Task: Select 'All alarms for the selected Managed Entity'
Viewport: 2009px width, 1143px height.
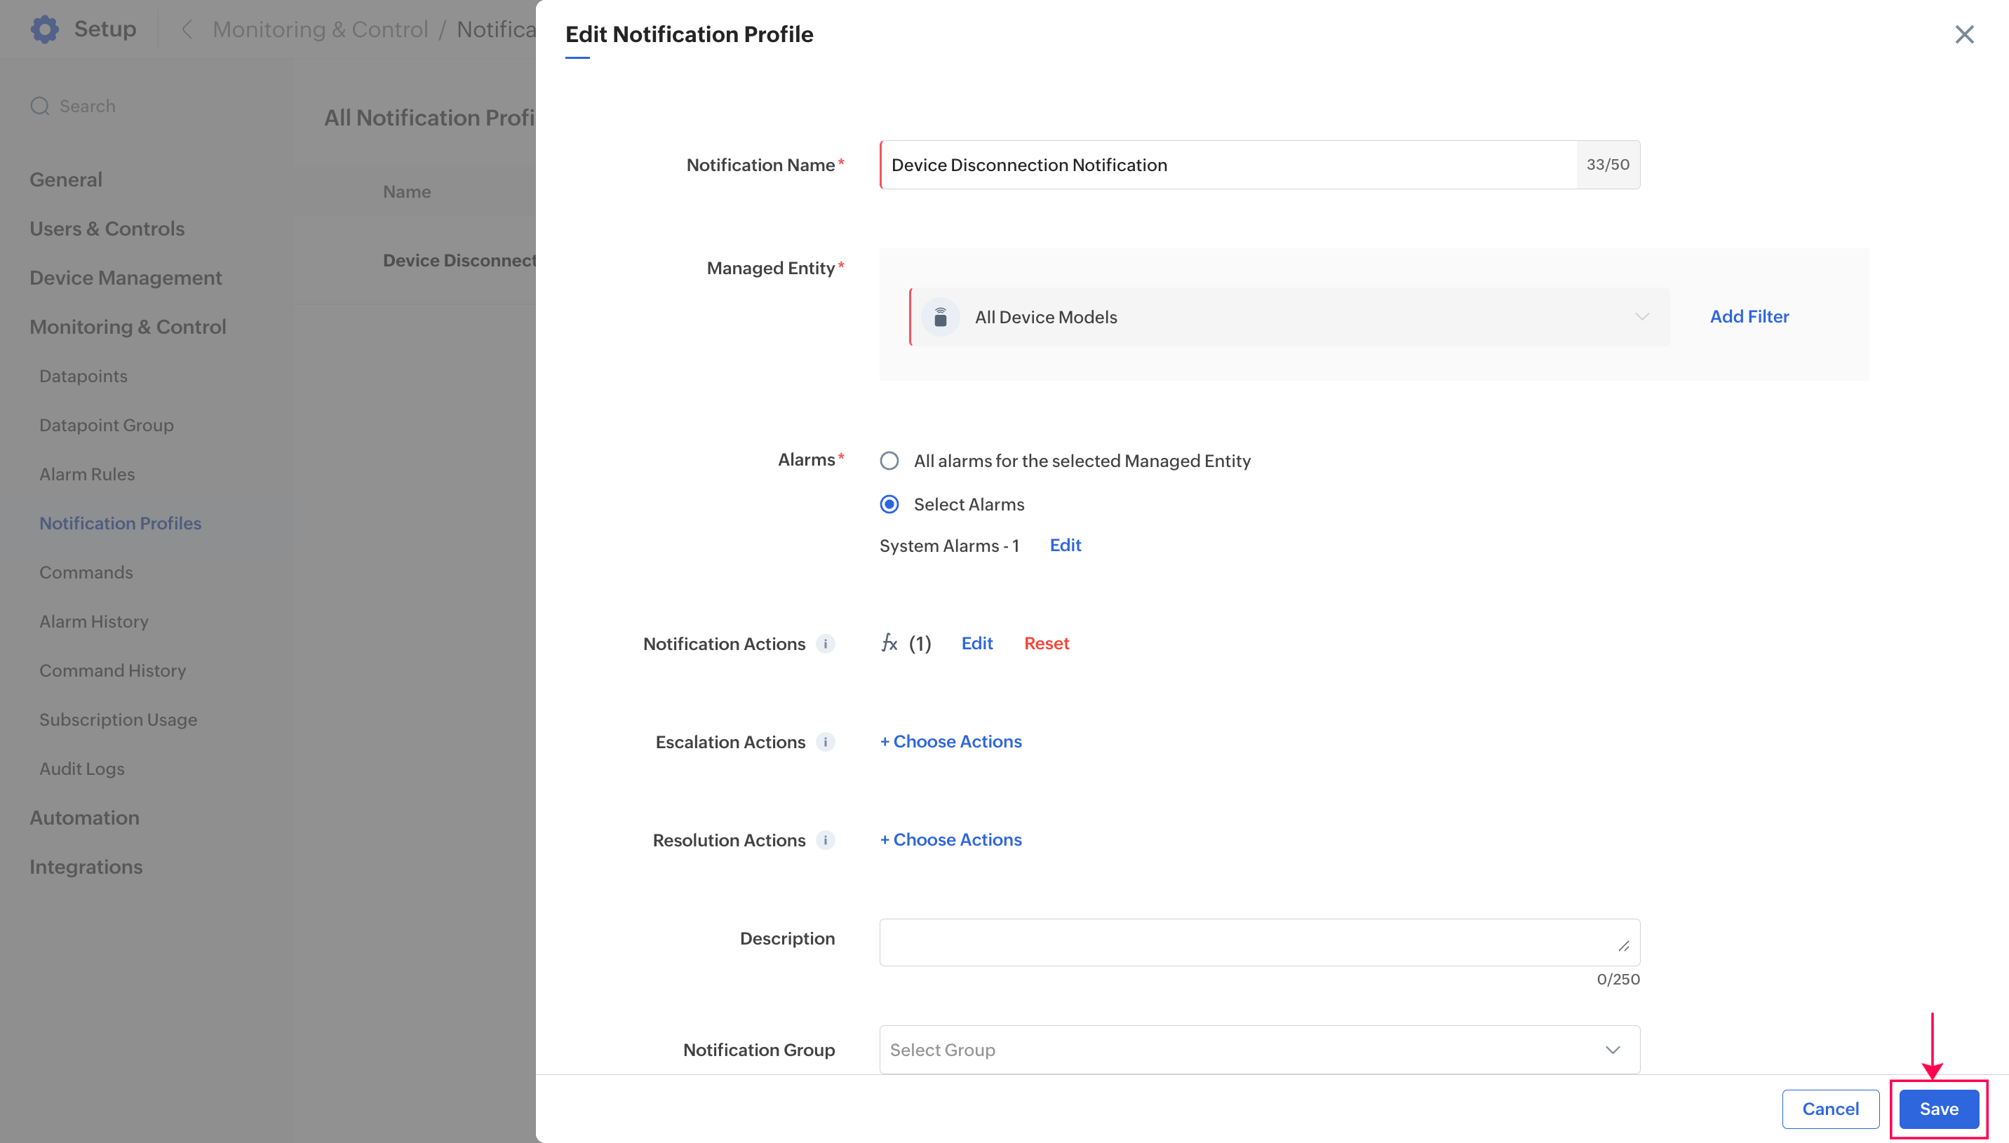Action: pos(889,461)
